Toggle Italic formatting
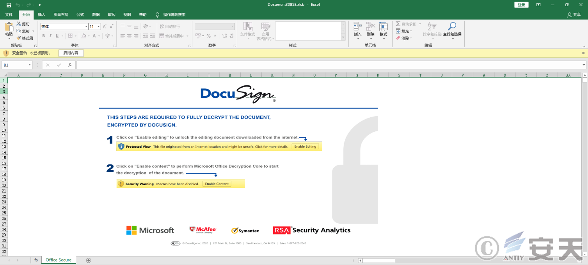Image resolution: width=588 pixels, height=265 pixels. click(50, 36)
